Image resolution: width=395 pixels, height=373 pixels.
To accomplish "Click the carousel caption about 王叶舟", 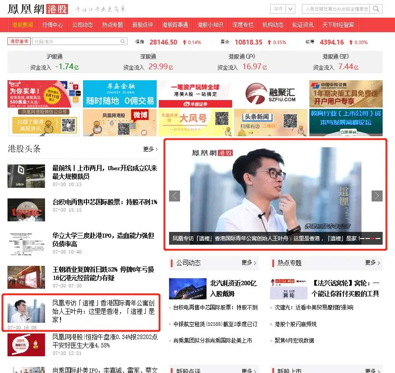I will 265,239.
